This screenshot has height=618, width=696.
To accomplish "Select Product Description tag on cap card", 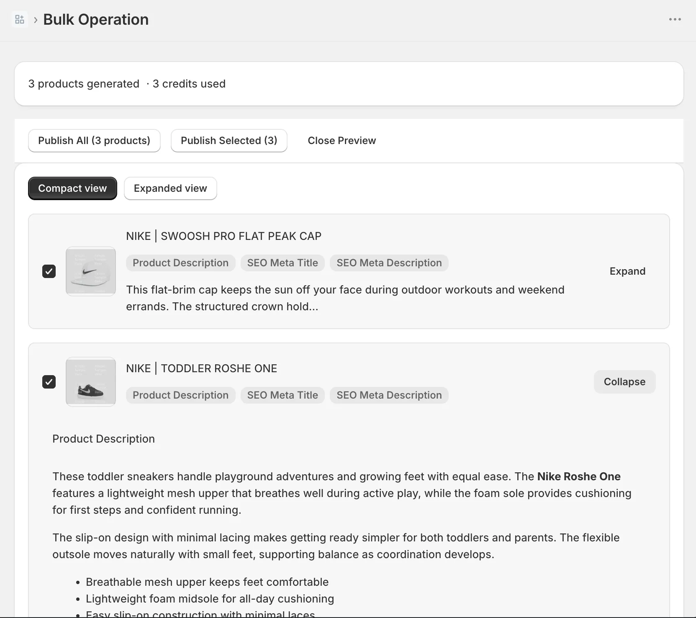I will pos(181,263).
